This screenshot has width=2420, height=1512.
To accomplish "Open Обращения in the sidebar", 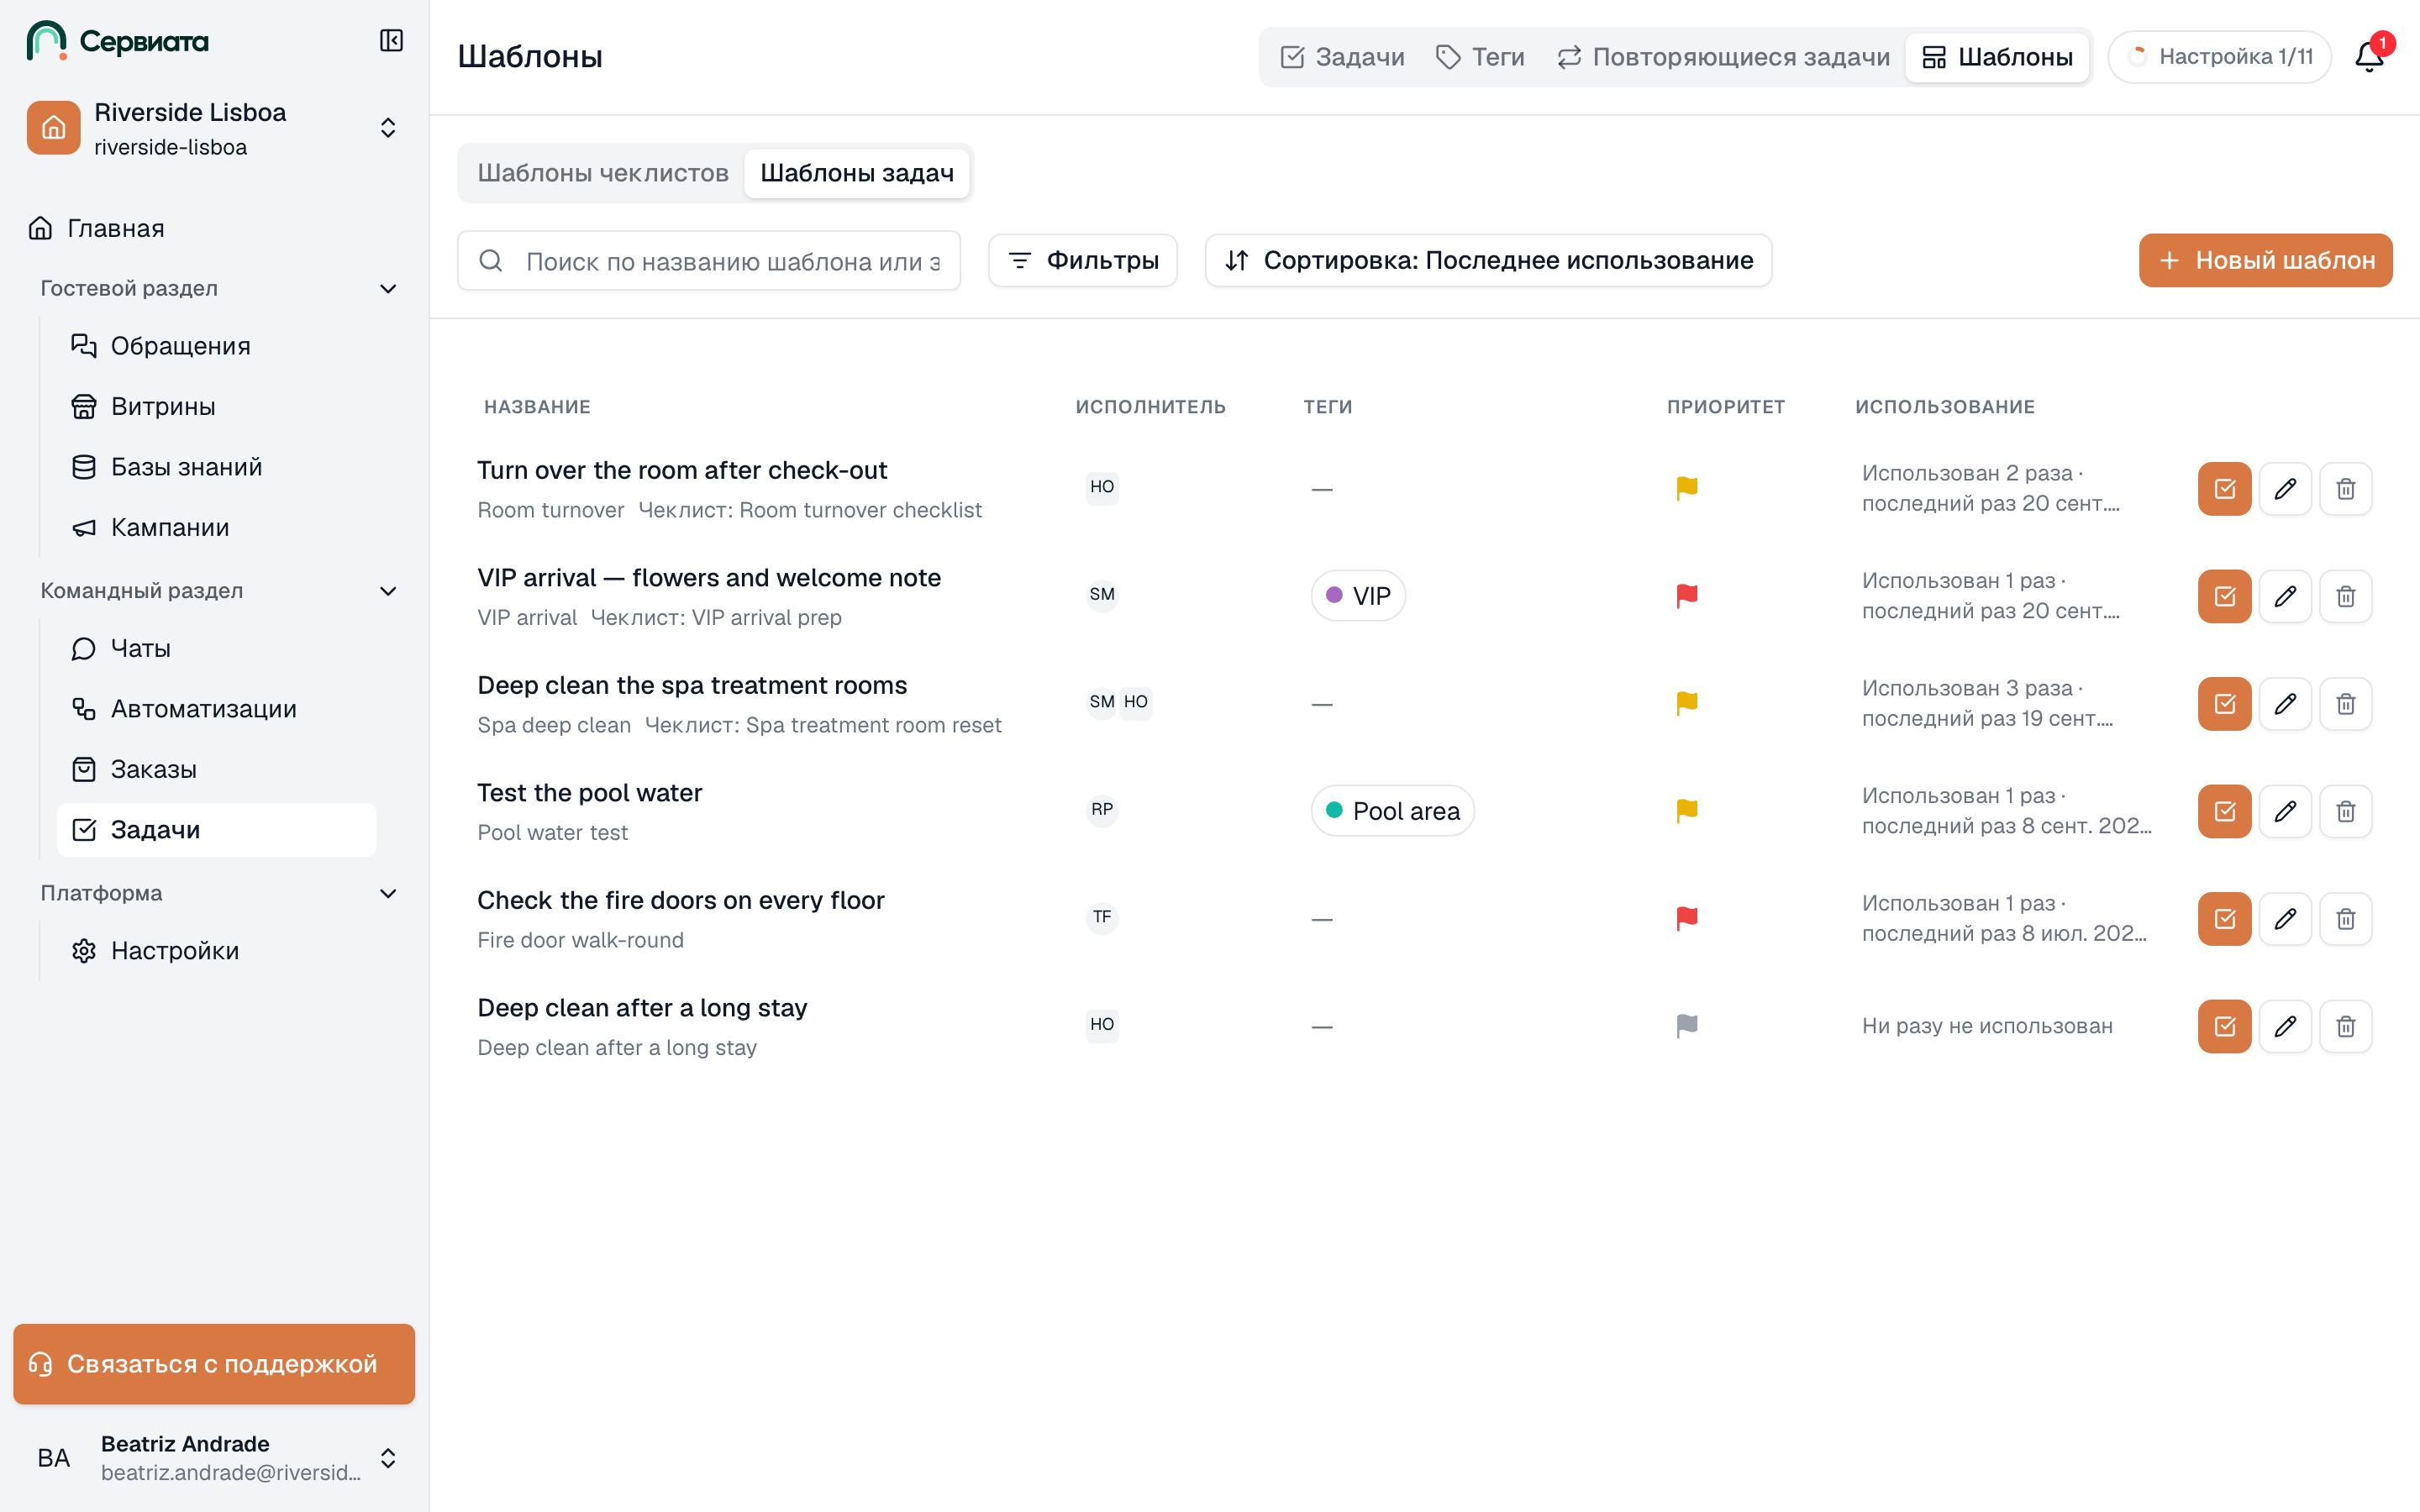I will [x=216, y=346].
